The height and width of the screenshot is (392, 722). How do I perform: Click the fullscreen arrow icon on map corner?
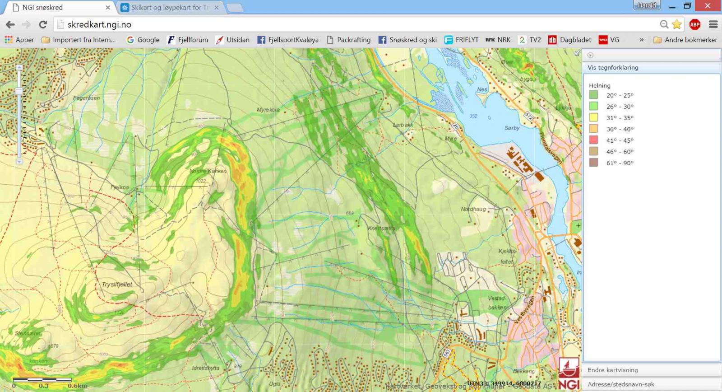pos(577,53)
